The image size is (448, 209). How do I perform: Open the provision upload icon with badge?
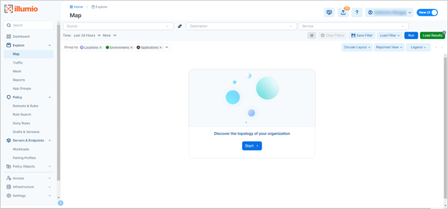(x=343, y=12)
